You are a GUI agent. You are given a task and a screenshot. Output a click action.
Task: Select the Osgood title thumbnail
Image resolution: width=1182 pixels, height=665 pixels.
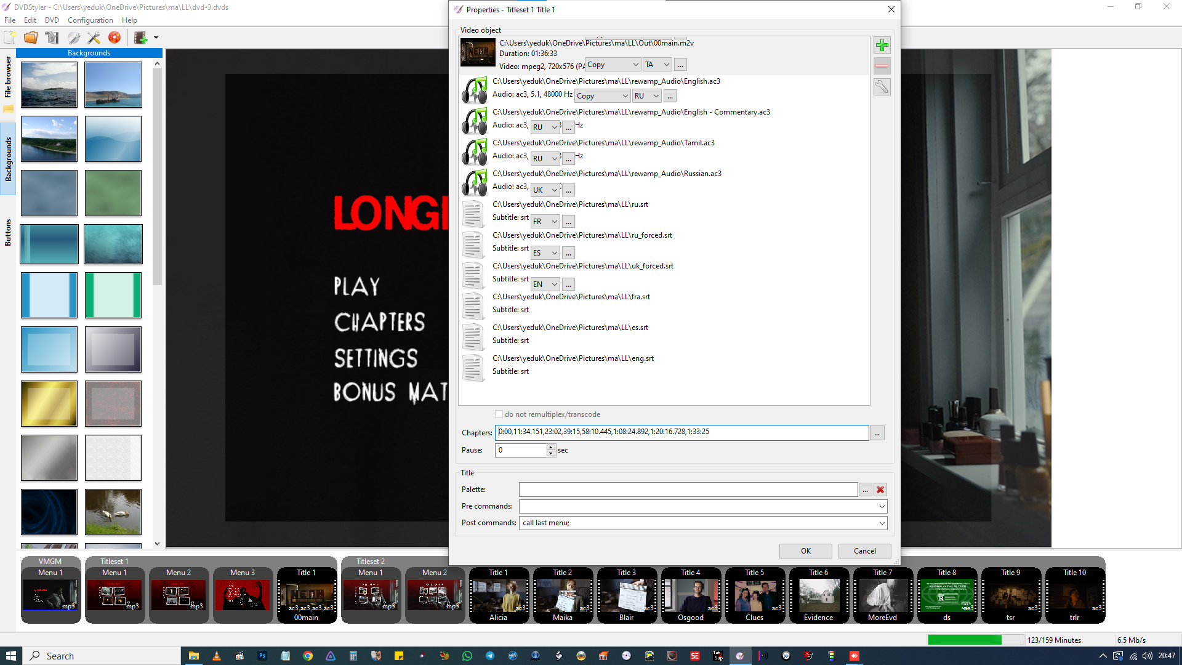click(691, 595)
